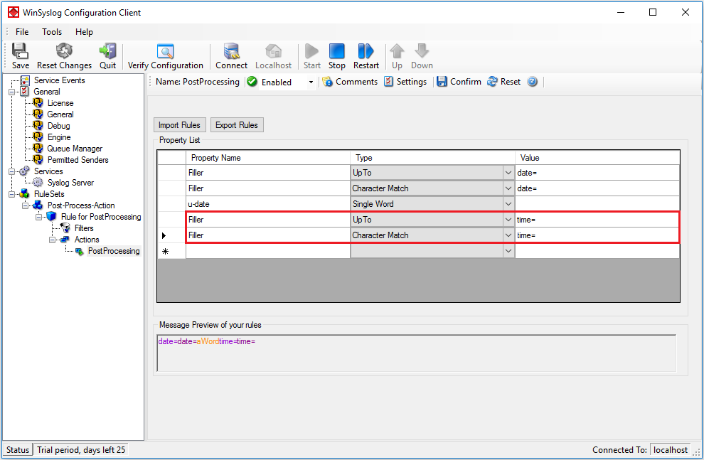Screen dimensions: 704x460
Task: Click the Save toolbar icon
Action: (20, 52)
